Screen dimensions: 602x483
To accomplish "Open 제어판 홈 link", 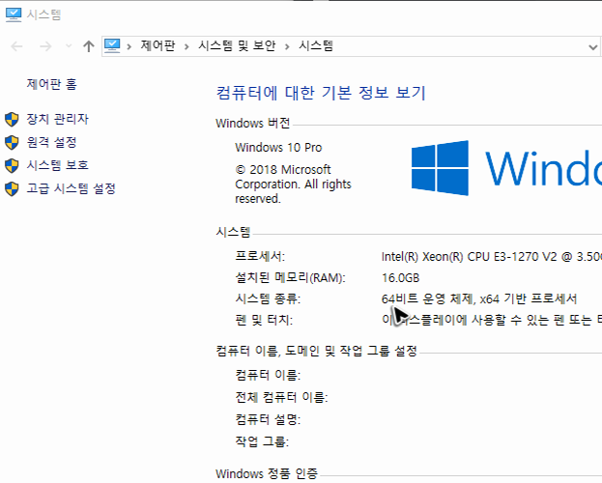I will [x=52, y=84].
